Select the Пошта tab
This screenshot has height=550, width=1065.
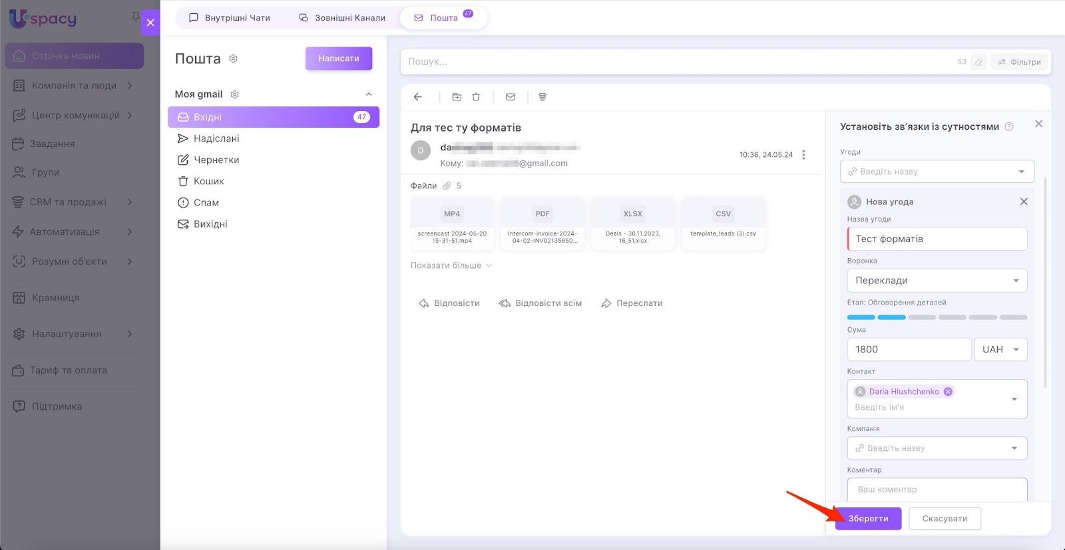pyautogui.click(x=443, y=18)
